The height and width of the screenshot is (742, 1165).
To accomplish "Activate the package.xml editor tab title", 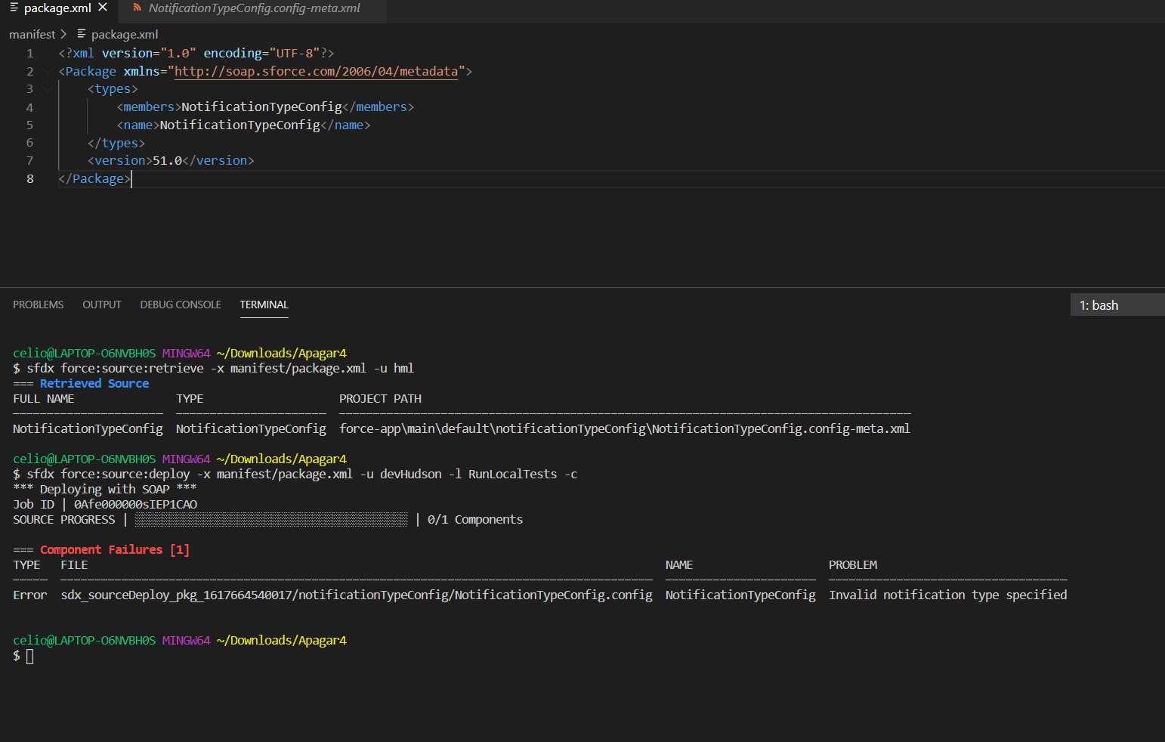I will pyautogui.click(x=57, y=8).
